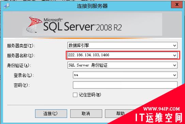This screenshot has width=185, height=124.
Task: Open the 身份验证 dropdown arrow
Action: pyautogui.click(x=175, y=65)
